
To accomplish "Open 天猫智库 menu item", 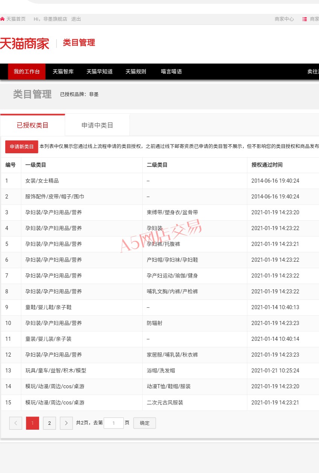I will [63, 72].
